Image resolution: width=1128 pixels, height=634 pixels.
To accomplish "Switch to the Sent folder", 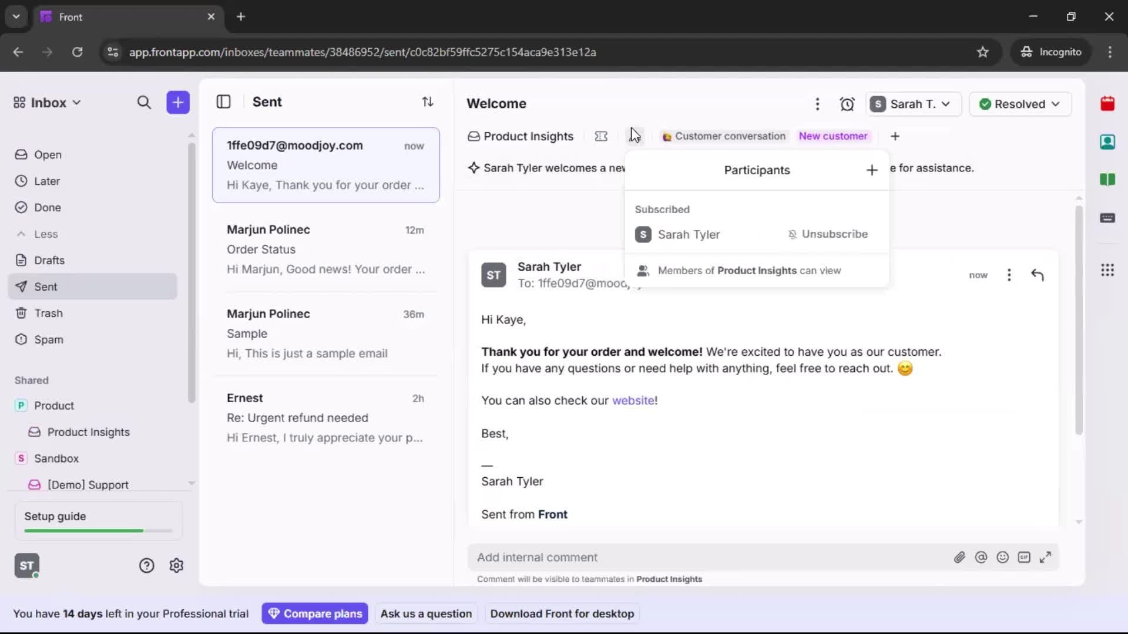I will coord(45,287).
